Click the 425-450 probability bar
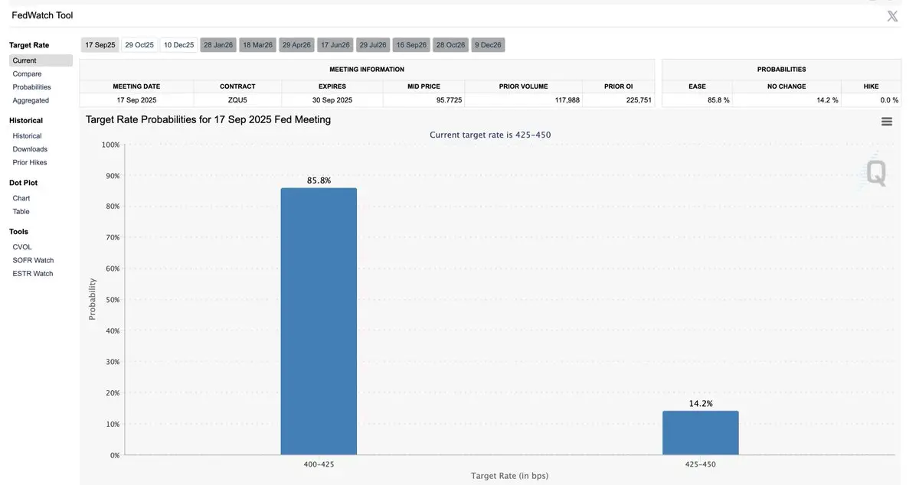Screen dimensions: 919x485 pos(701,433)
